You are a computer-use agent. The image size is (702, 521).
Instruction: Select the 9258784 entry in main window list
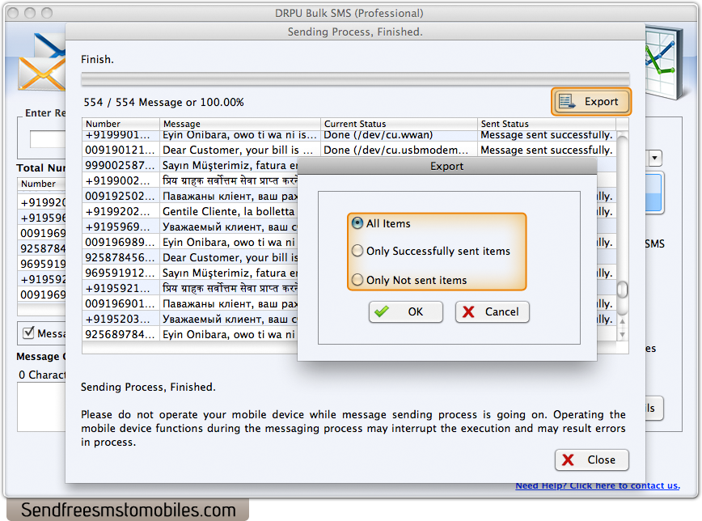click(x=41, y=248)
